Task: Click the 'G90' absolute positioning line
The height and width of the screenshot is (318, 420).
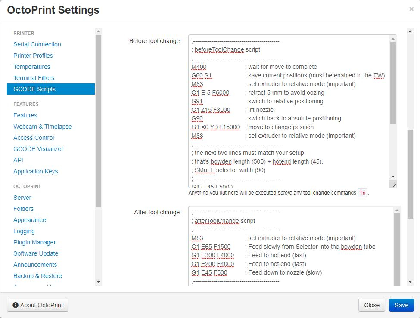Action: click(197, 118)
